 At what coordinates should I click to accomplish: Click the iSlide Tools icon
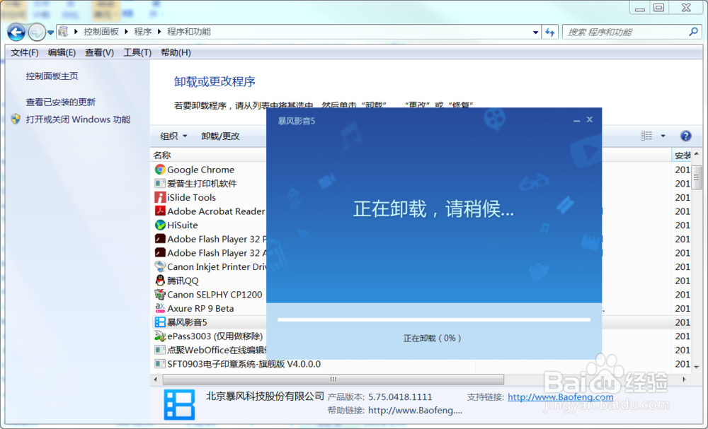tap(160, 197)
